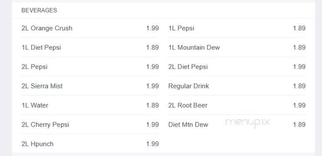
Task: Click the 1L Pepsi menu item
Action: click(237, 28)
